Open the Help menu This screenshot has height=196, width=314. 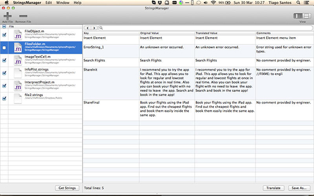tap(77, 3)
